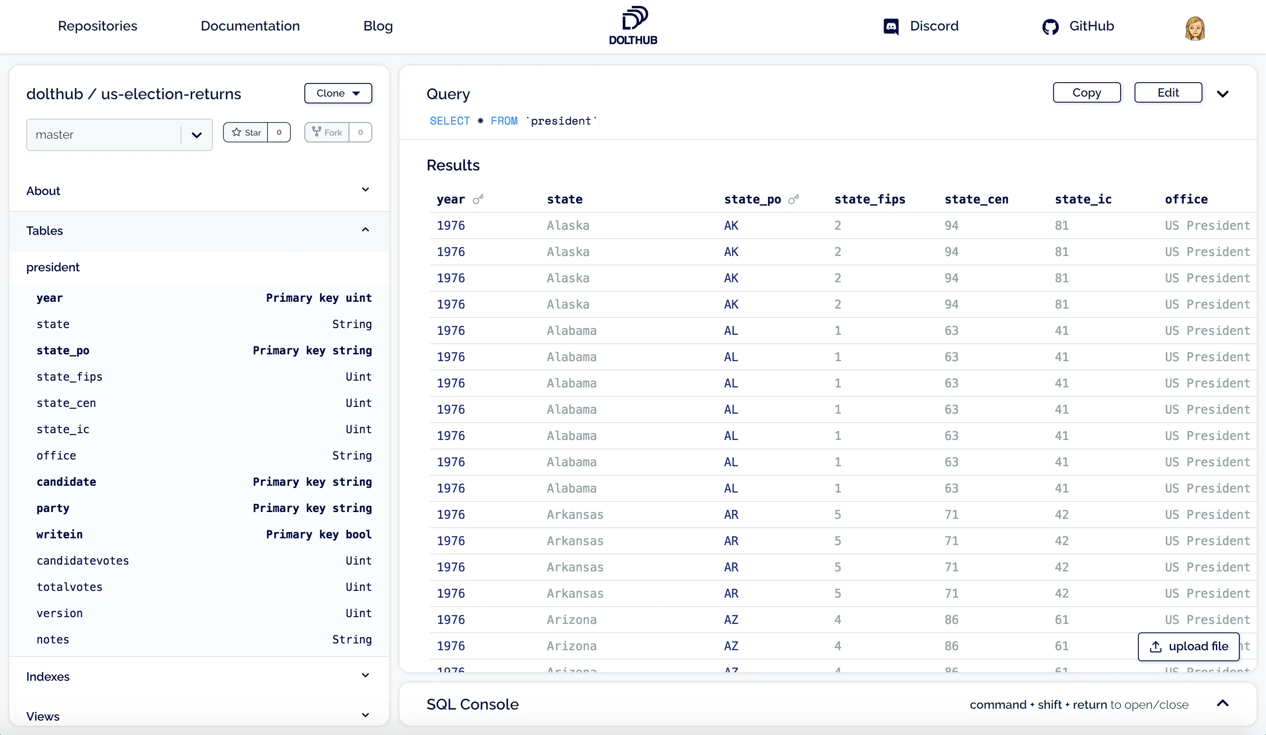Toggle the SQL Console open
The image size is (1266, 735).
pyautogui.click(x=1222, y=703)
